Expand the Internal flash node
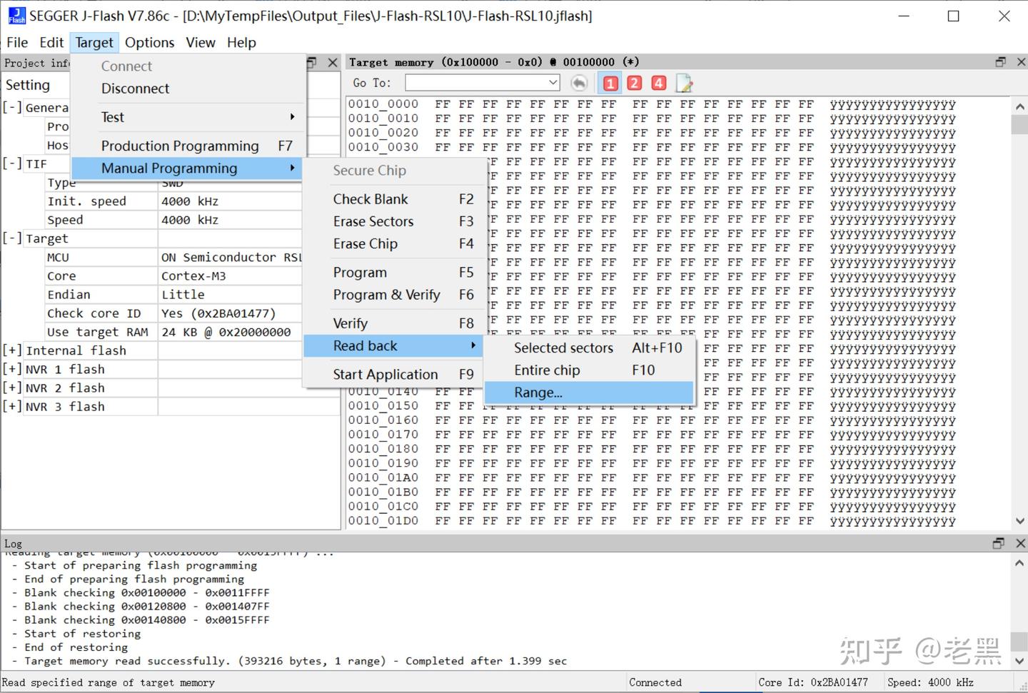Image resolution: width=1028 pixels, height=693 pixels. (12, 350)
